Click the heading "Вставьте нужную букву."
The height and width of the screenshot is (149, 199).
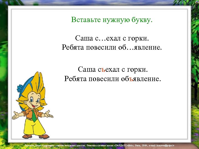point(112,20)
